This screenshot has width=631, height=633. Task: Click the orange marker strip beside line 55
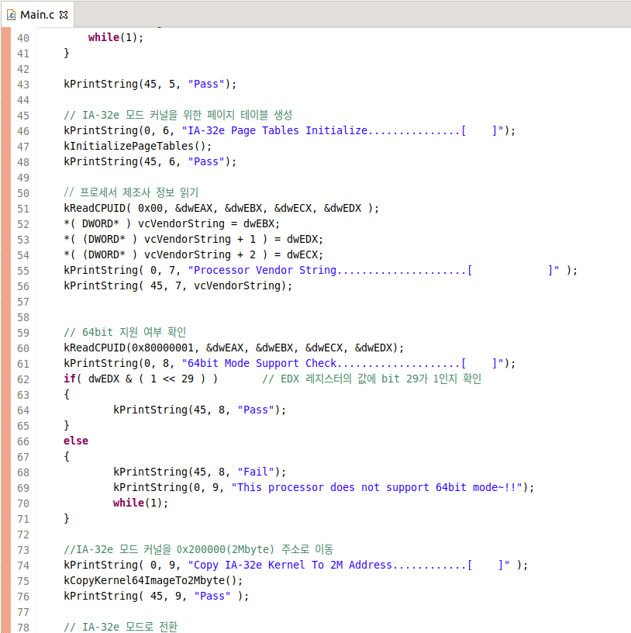click(x=6, y=271)
